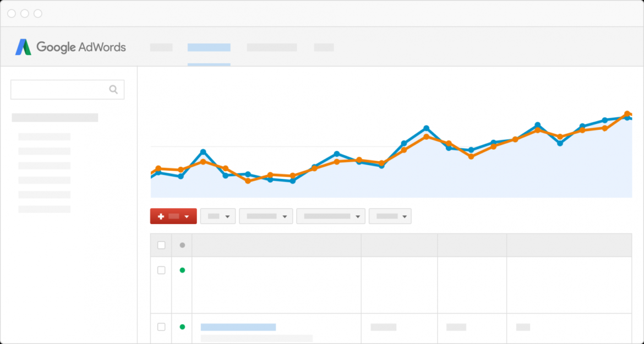Click the orange data point at the chart's peak

[x=627, y=114]
